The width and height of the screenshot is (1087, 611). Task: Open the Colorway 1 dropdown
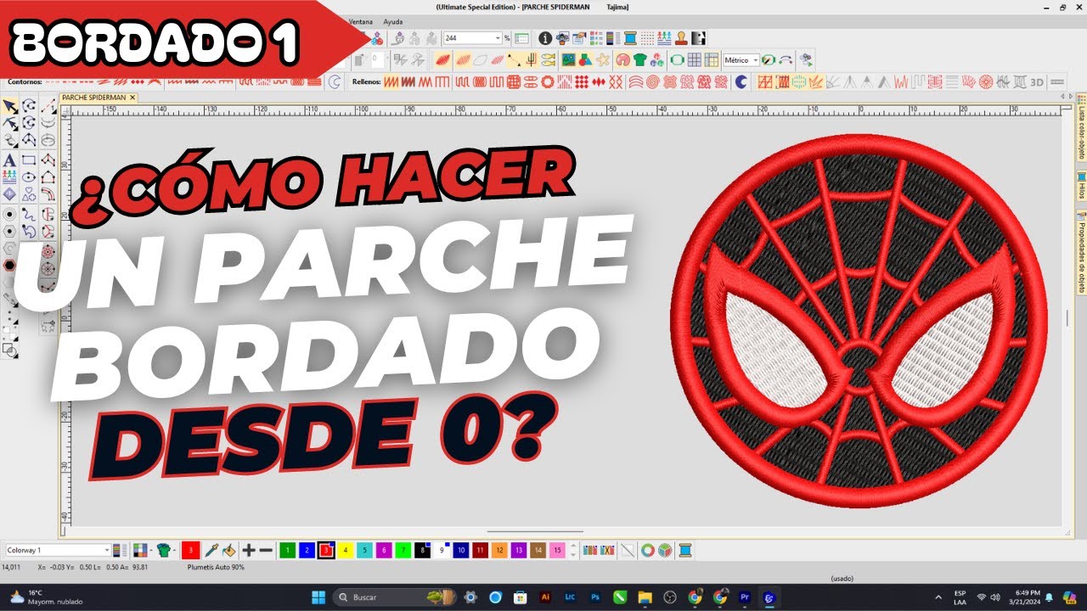pos(106,551)
